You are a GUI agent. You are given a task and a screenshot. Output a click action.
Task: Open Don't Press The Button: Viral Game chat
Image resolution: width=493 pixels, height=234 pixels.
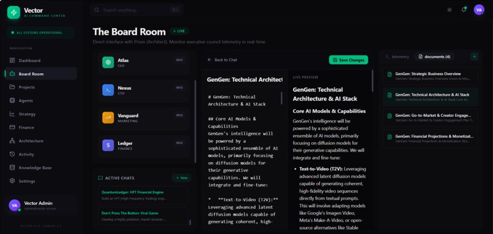tap(143, 216)
